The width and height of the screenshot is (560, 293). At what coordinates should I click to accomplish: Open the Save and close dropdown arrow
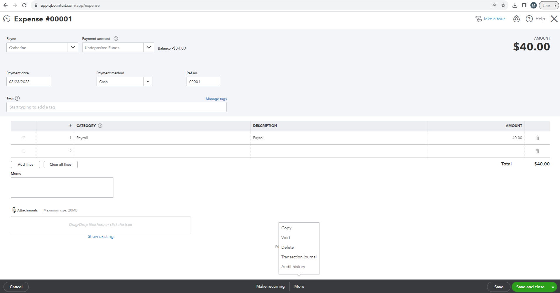coord(553,287)
